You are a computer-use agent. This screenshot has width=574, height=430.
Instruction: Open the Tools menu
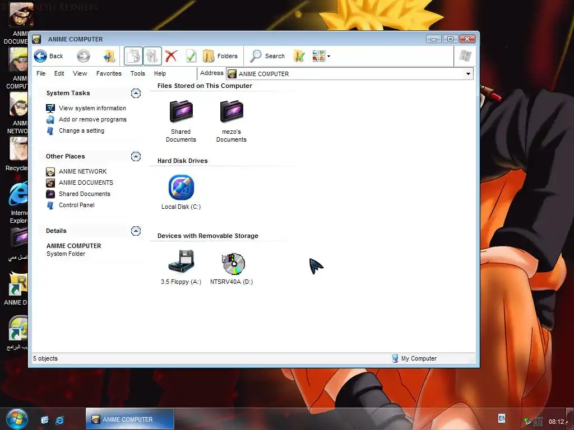(x=138, y=73)
